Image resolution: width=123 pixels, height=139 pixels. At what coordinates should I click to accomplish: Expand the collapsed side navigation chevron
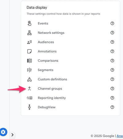click(13, 135)
